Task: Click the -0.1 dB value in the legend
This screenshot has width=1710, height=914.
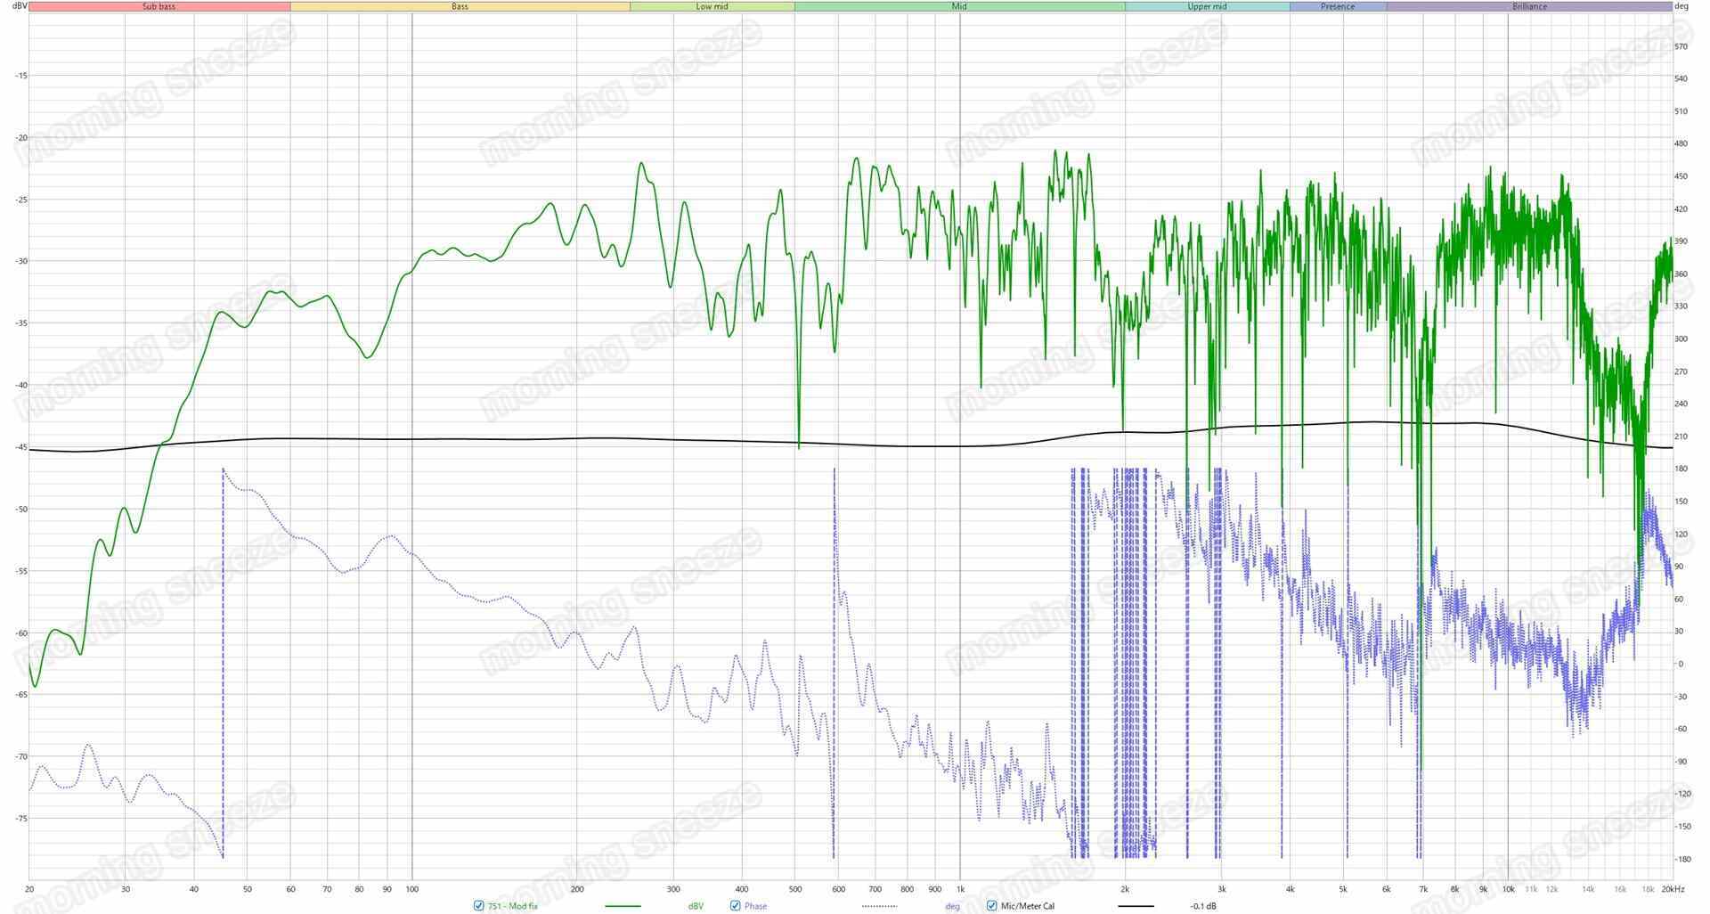Action: click(x=1203, y=907)
